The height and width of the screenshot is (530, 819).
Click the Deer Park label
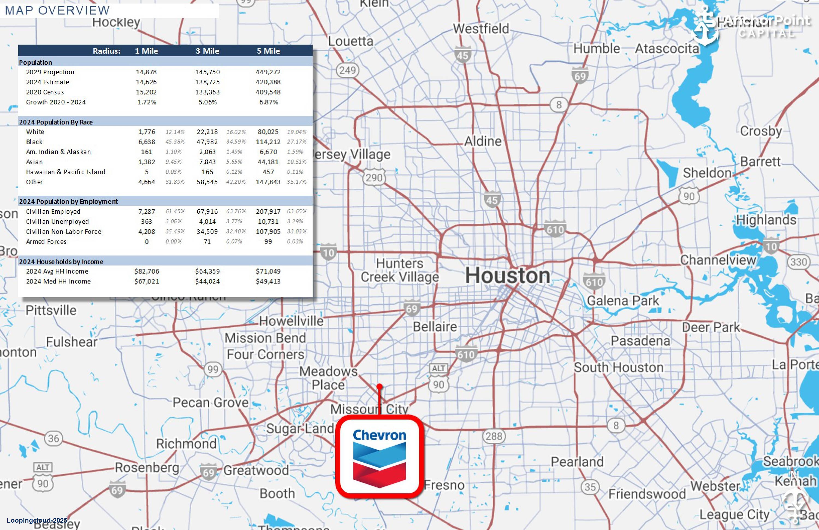click(711, 327)
